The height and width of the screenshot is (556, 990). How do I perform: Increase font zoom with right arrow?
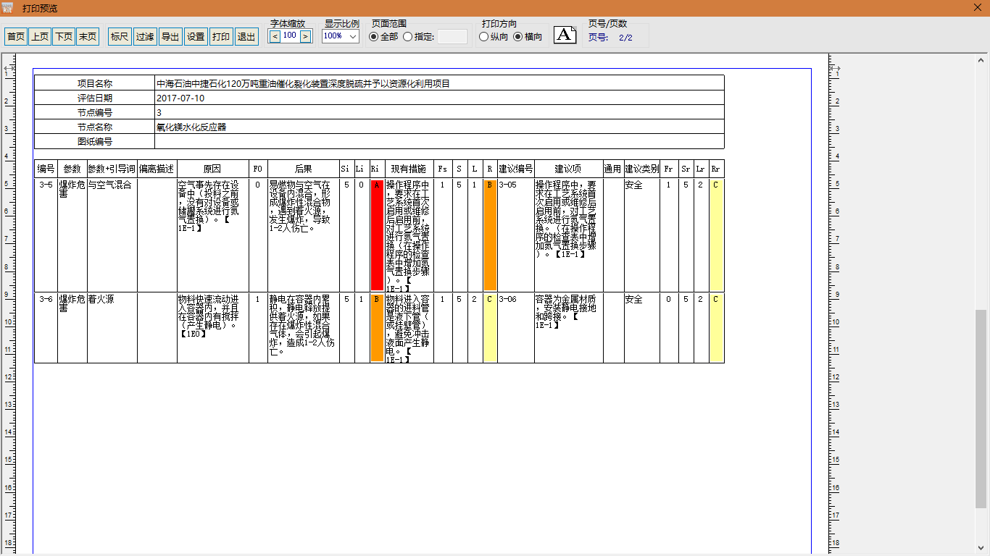tap(305, 35)
